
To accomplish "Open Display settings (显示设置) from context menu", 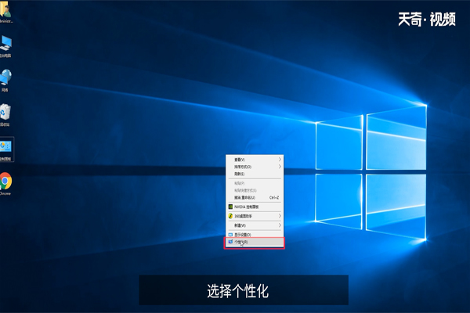I will tap(254, 235).
